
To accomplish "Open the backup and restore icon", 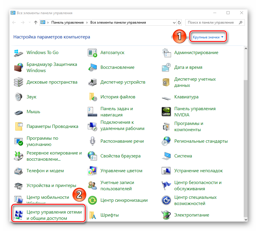I will tap(18, 156).
